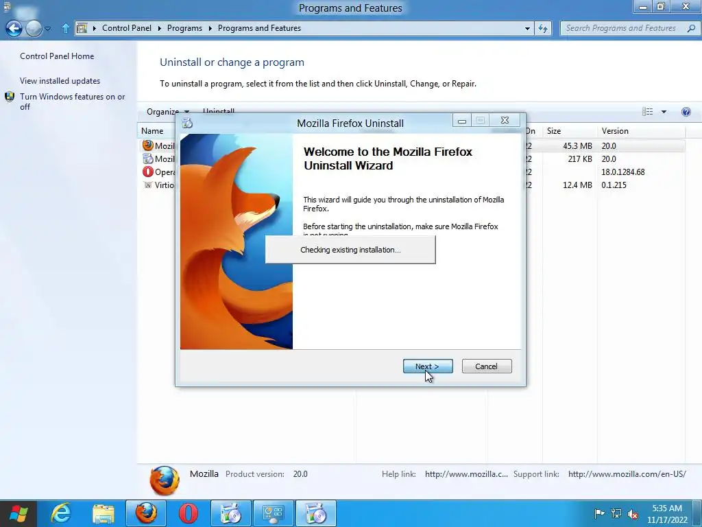Open the Support link mozilla.com/en-US URL
702x527 pixels.
point(627,474)
